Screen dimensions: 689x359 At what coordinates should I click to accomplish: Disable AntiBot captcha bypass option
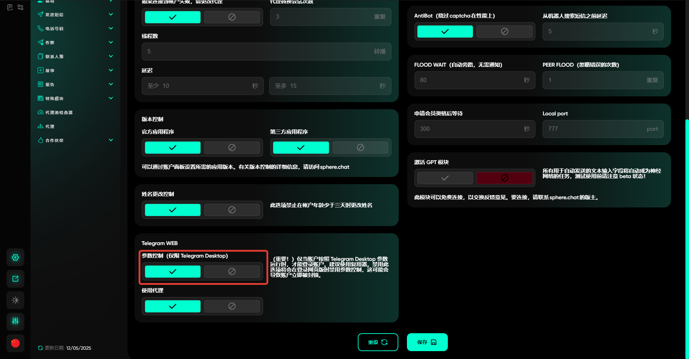tap(504, 32)
